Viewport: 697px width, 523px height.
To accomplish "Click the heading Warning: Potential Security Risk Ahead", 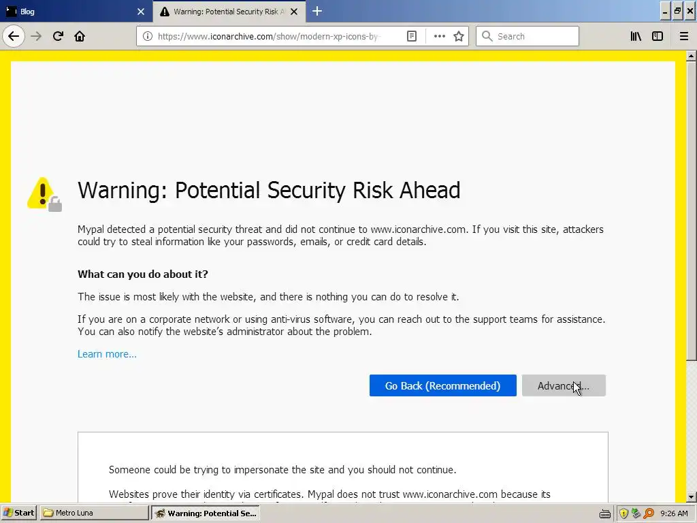I will [x=269, y=191].
